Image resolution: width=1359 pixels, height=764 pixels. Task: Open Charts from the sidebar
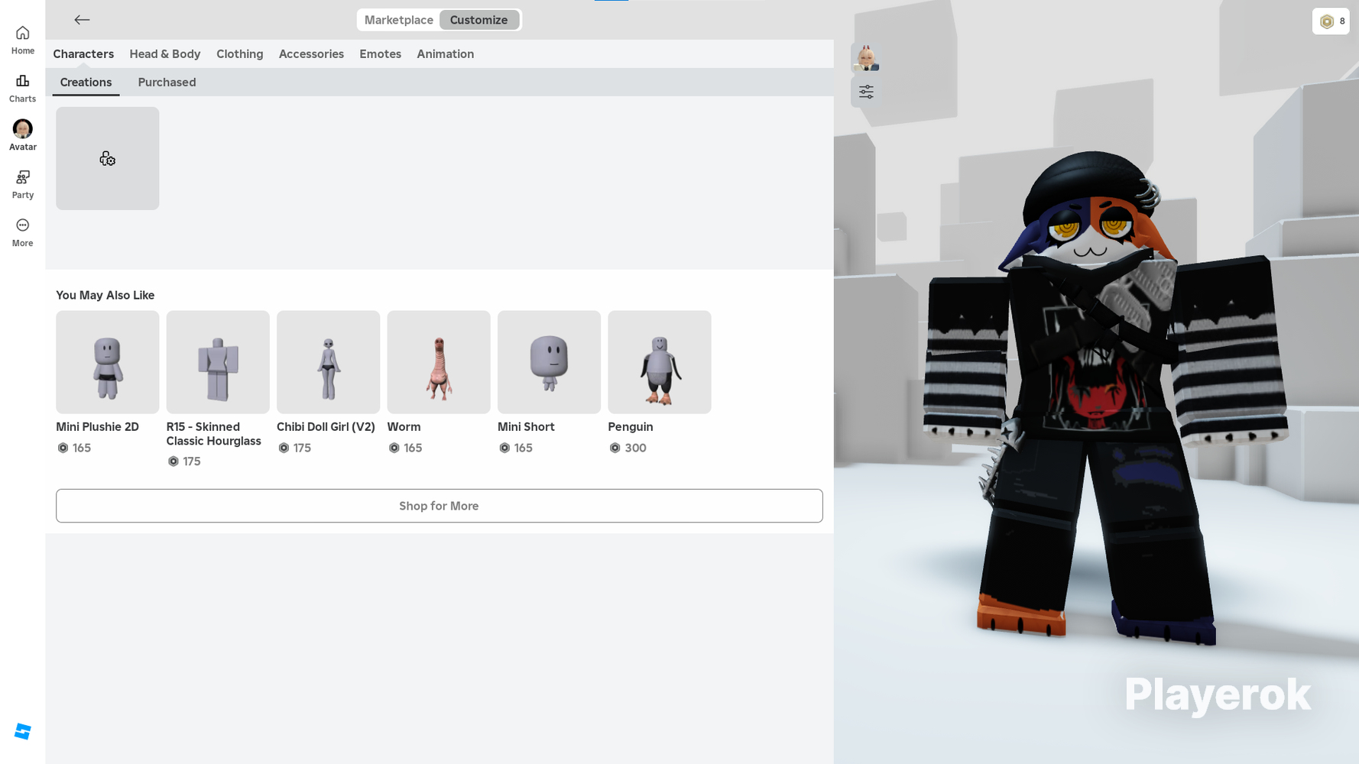click(x=23, y=89)
